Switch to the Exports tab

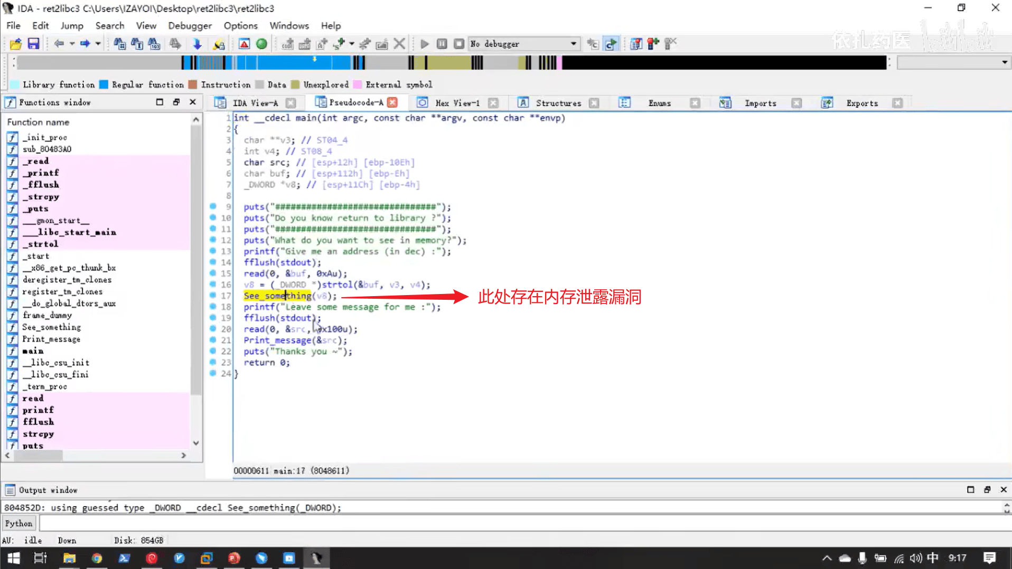coord(861,103)
